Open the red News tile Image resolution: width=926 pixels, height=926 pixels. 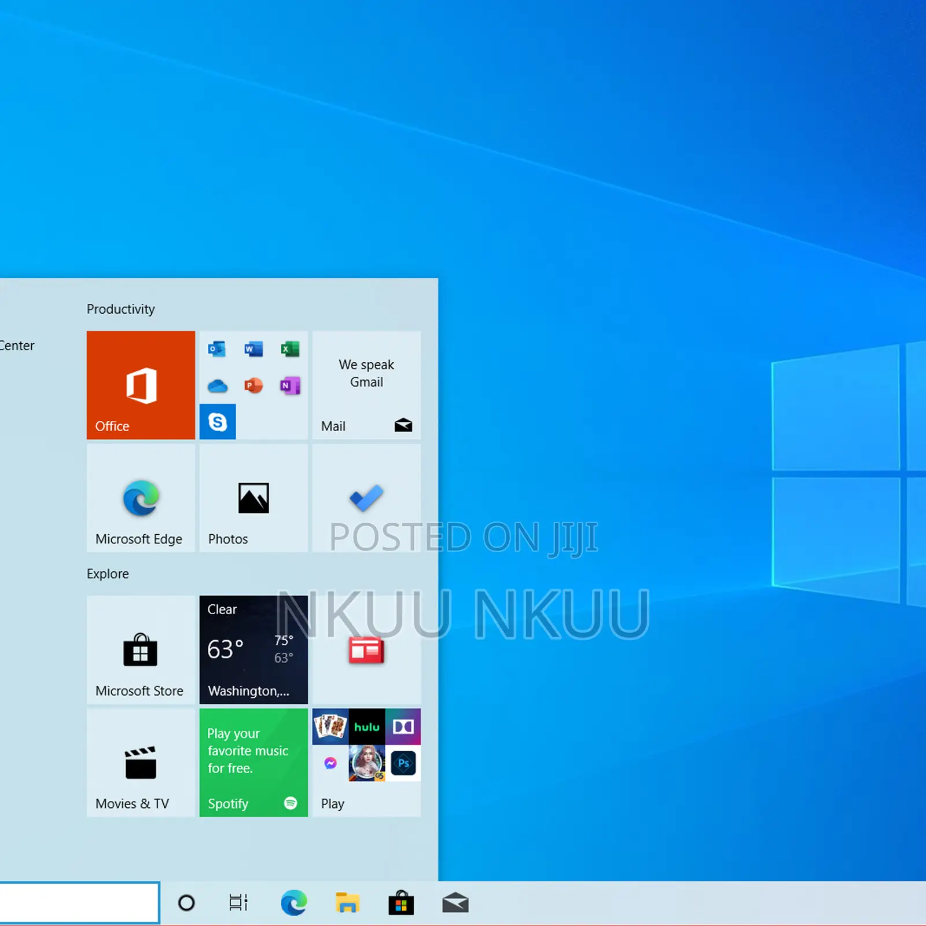click(366, 650)
